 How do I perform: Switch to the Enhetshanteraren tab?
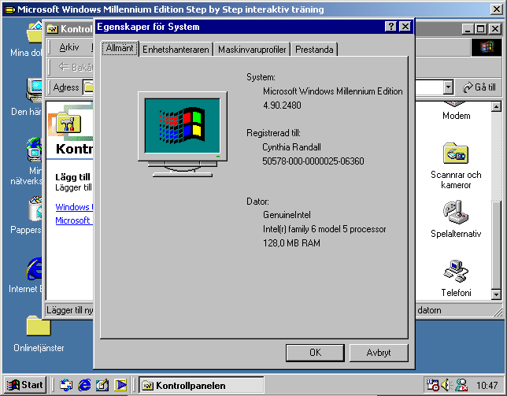(176, 50)
